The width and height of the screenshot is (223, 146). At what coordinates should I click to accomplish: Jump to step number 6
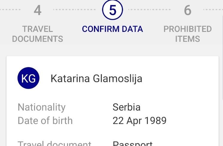pos(188,10)
